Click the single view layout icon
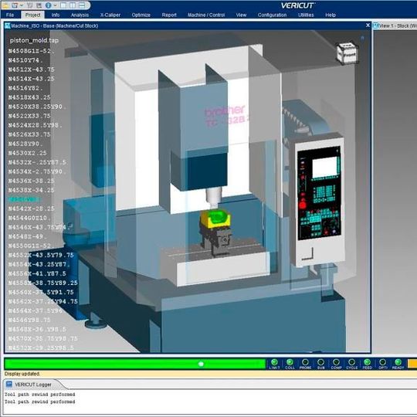 tap(63, 5)
